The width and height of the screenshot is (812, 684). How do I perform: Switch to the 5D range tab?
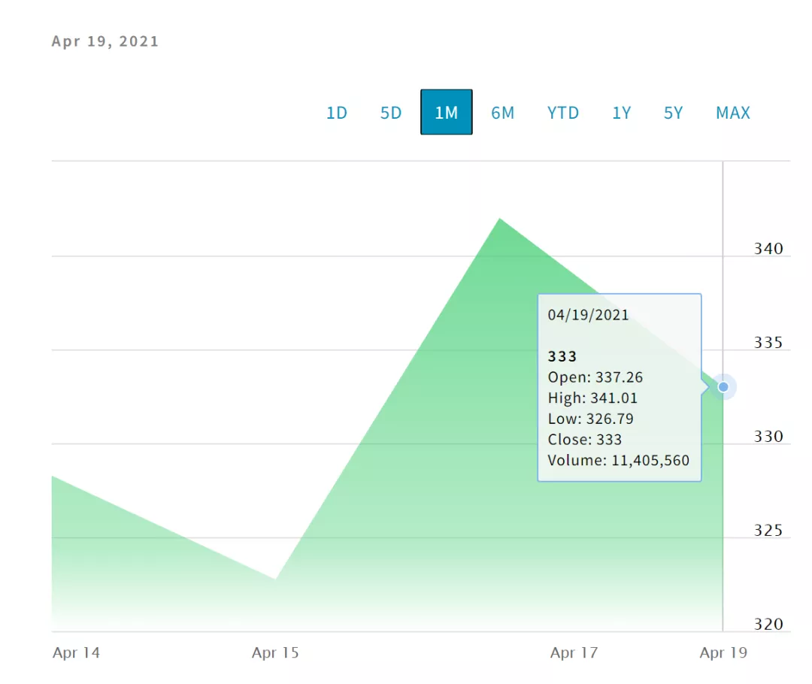tap(391, 113)
